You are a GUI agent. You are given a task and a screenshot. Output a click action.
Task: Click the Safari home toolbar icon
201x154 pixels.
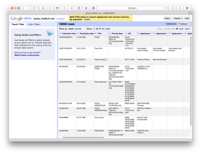point(43,8)
